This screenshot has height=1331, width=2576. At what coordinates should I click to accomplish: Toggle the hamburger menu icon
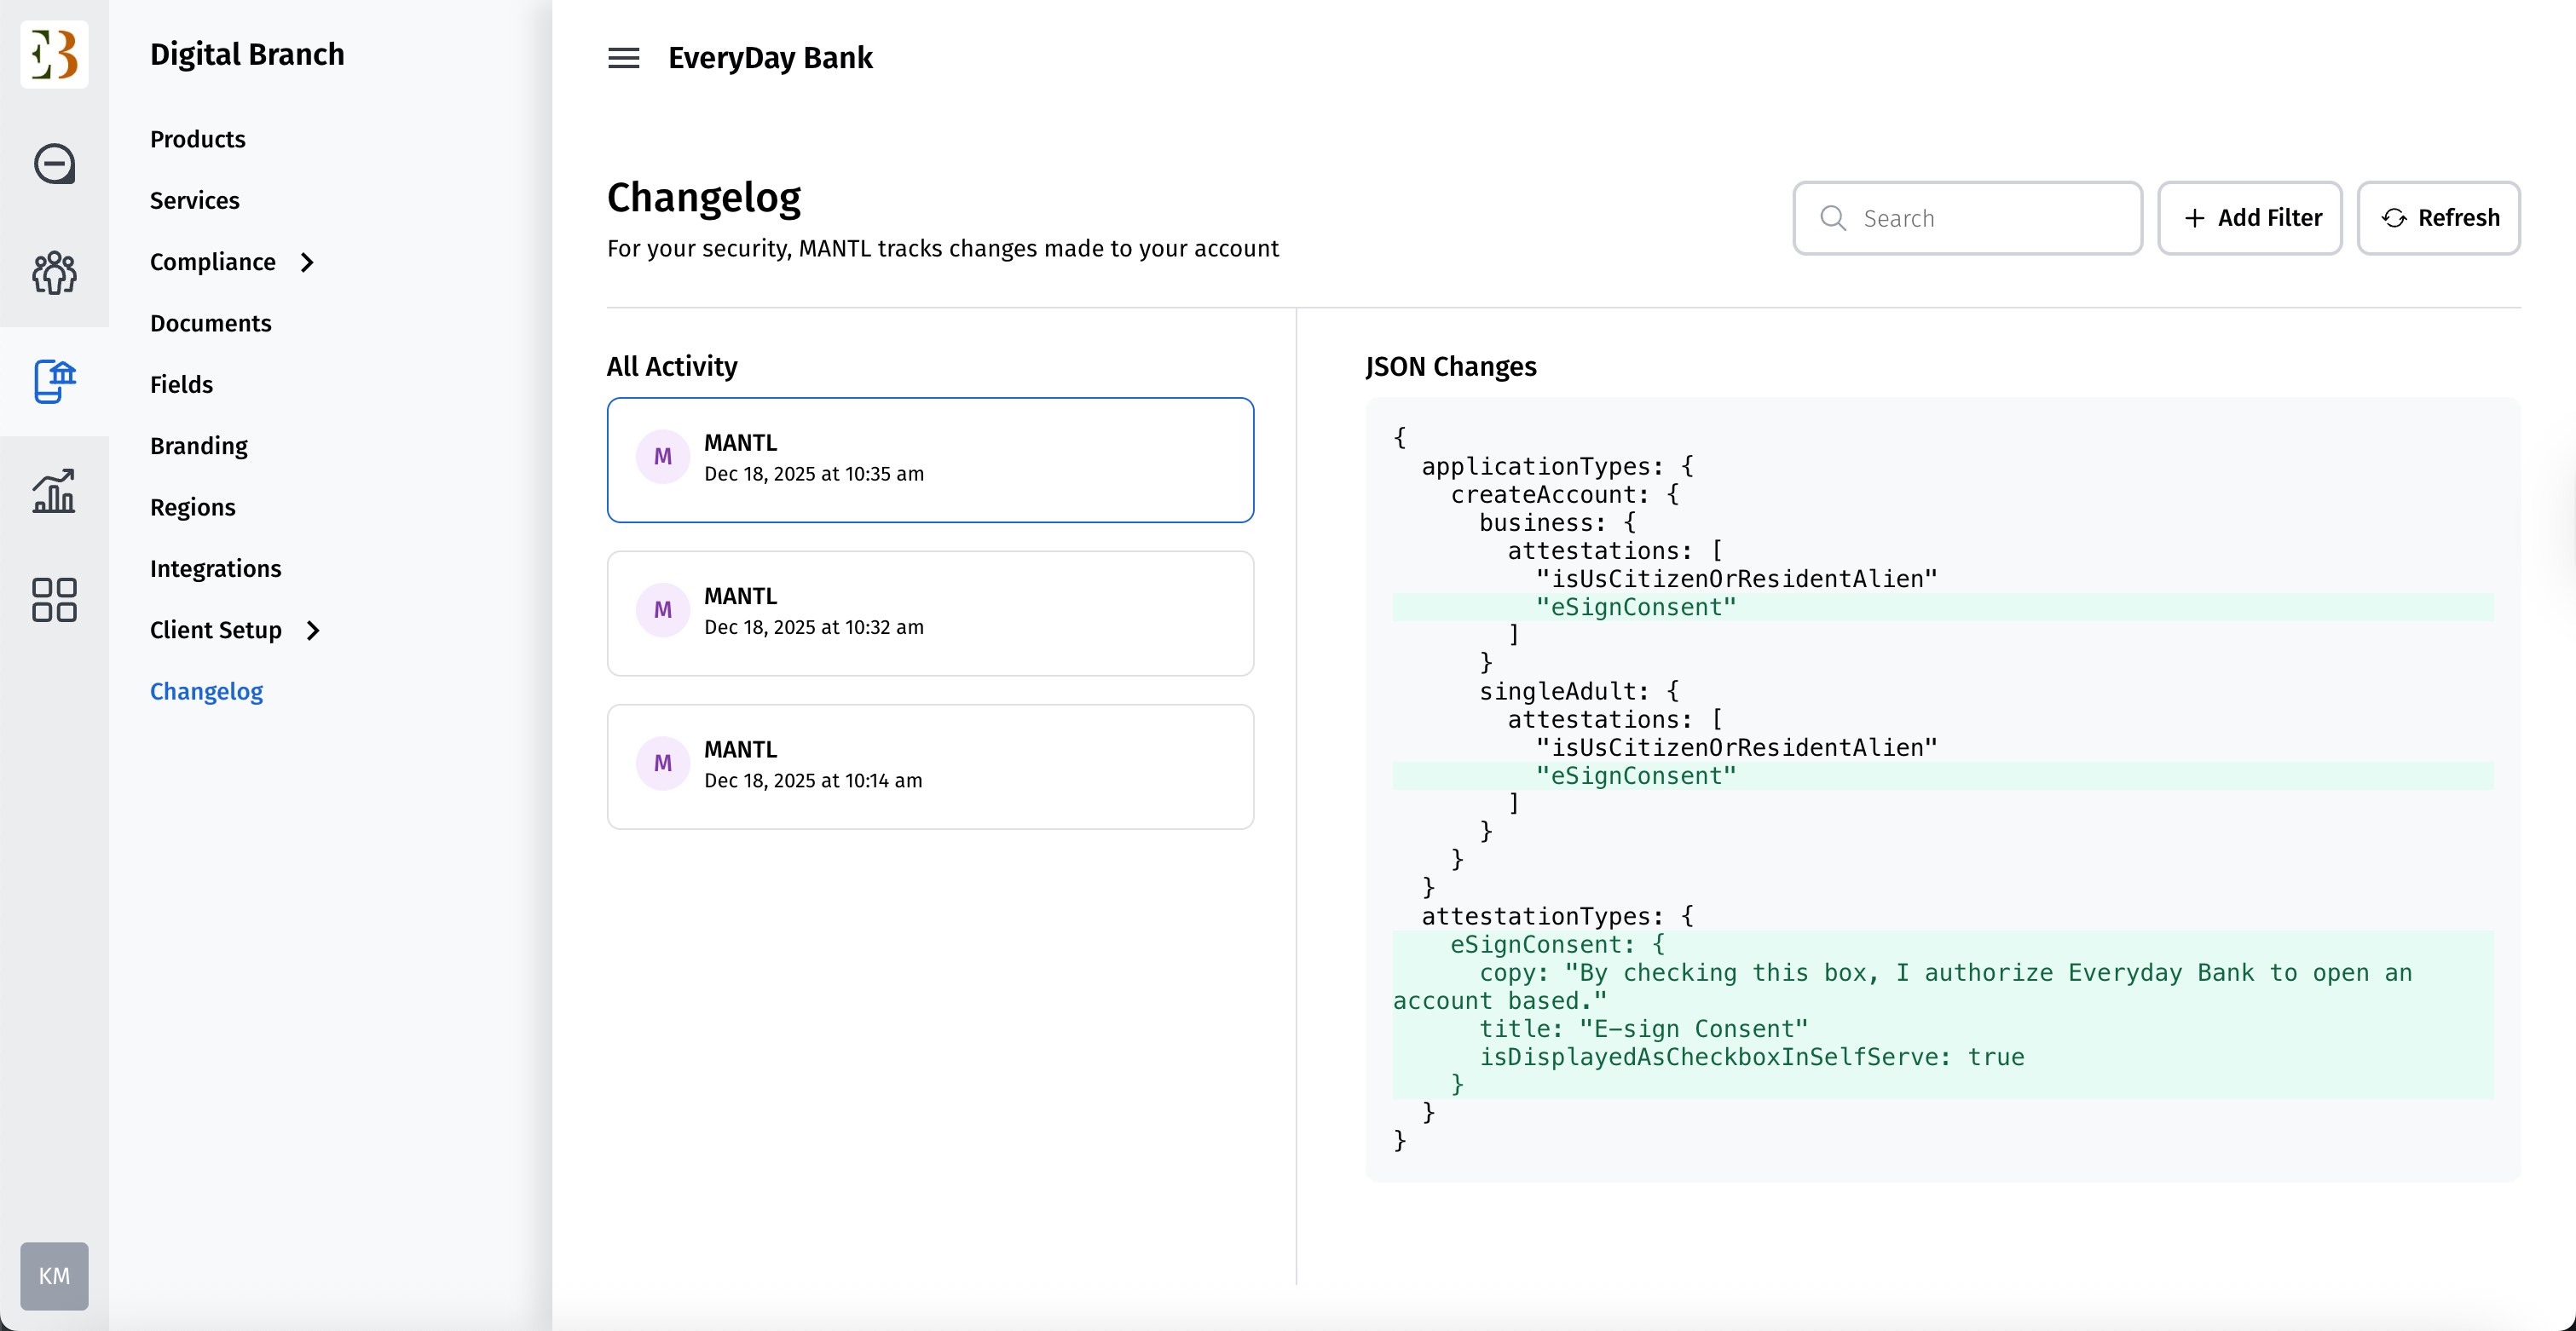[623, 58]
